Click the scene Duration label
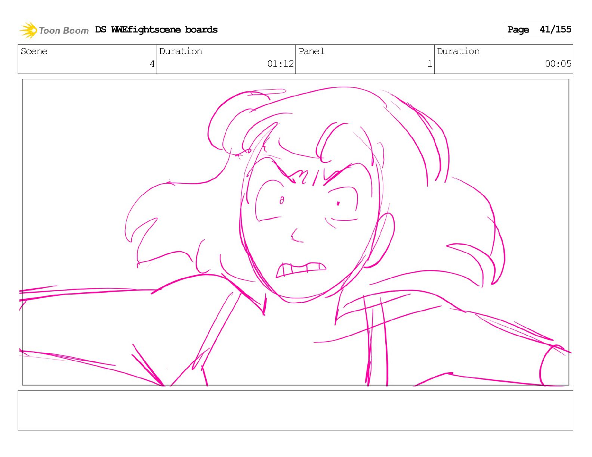Image resolution: width=592 pixels, height=457 pixels. point(181,51)
